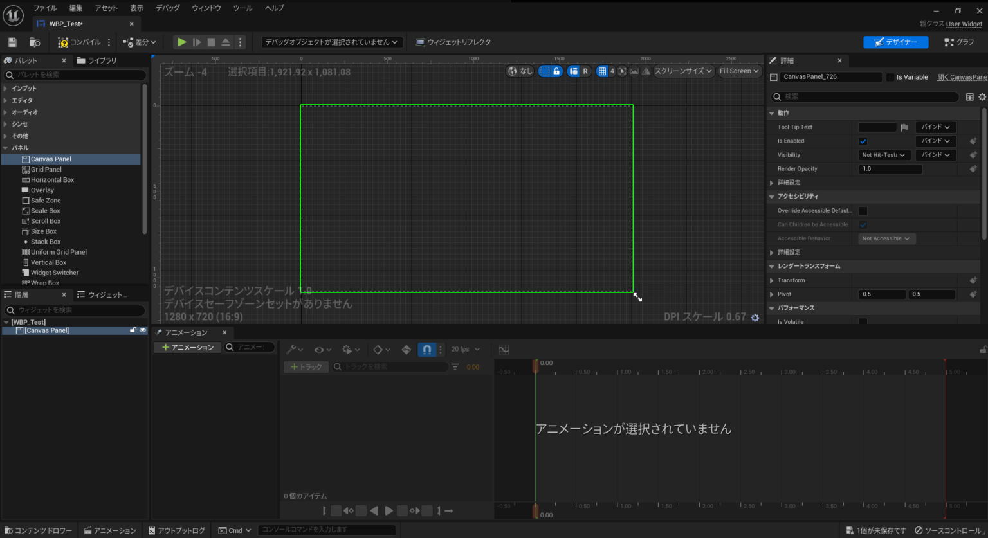Open the Fill Screen dropdown
Image resolution: width=988 pixels, height=538 pixels.
[739, 71]
